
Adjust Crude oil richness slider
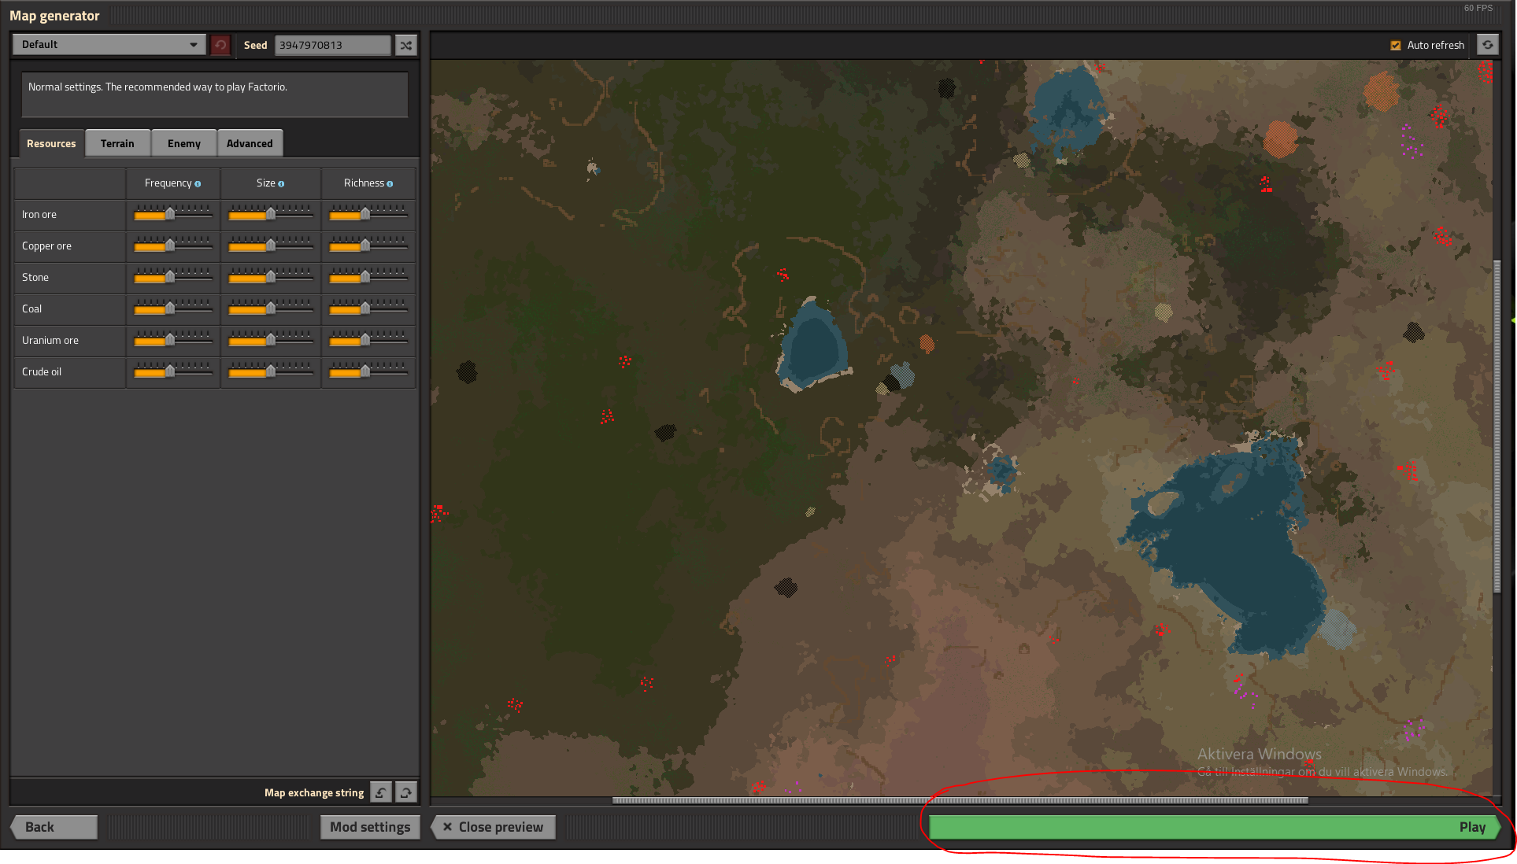coord(368,371)
